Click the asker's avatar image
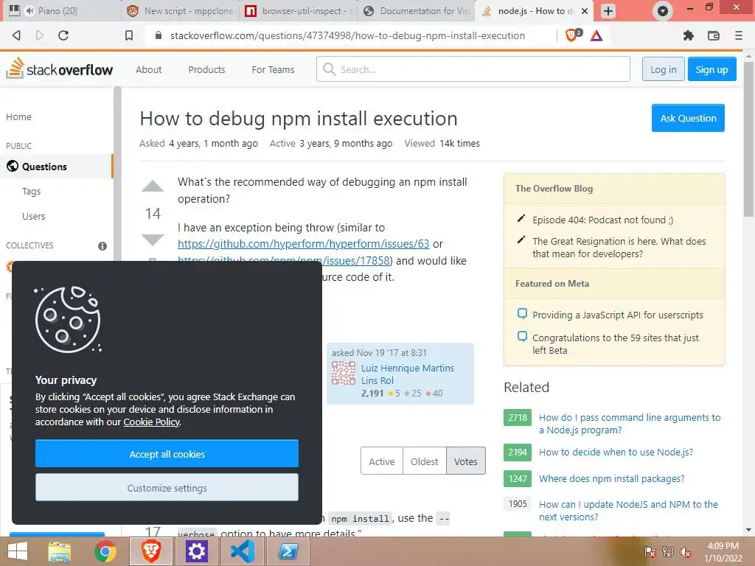This screenshot has height=566, width=755. [344, 374]
